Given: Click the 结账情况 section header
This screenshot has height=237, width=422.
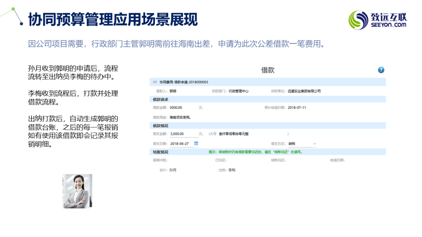Looking at the screenshot, I should point(160,152).
